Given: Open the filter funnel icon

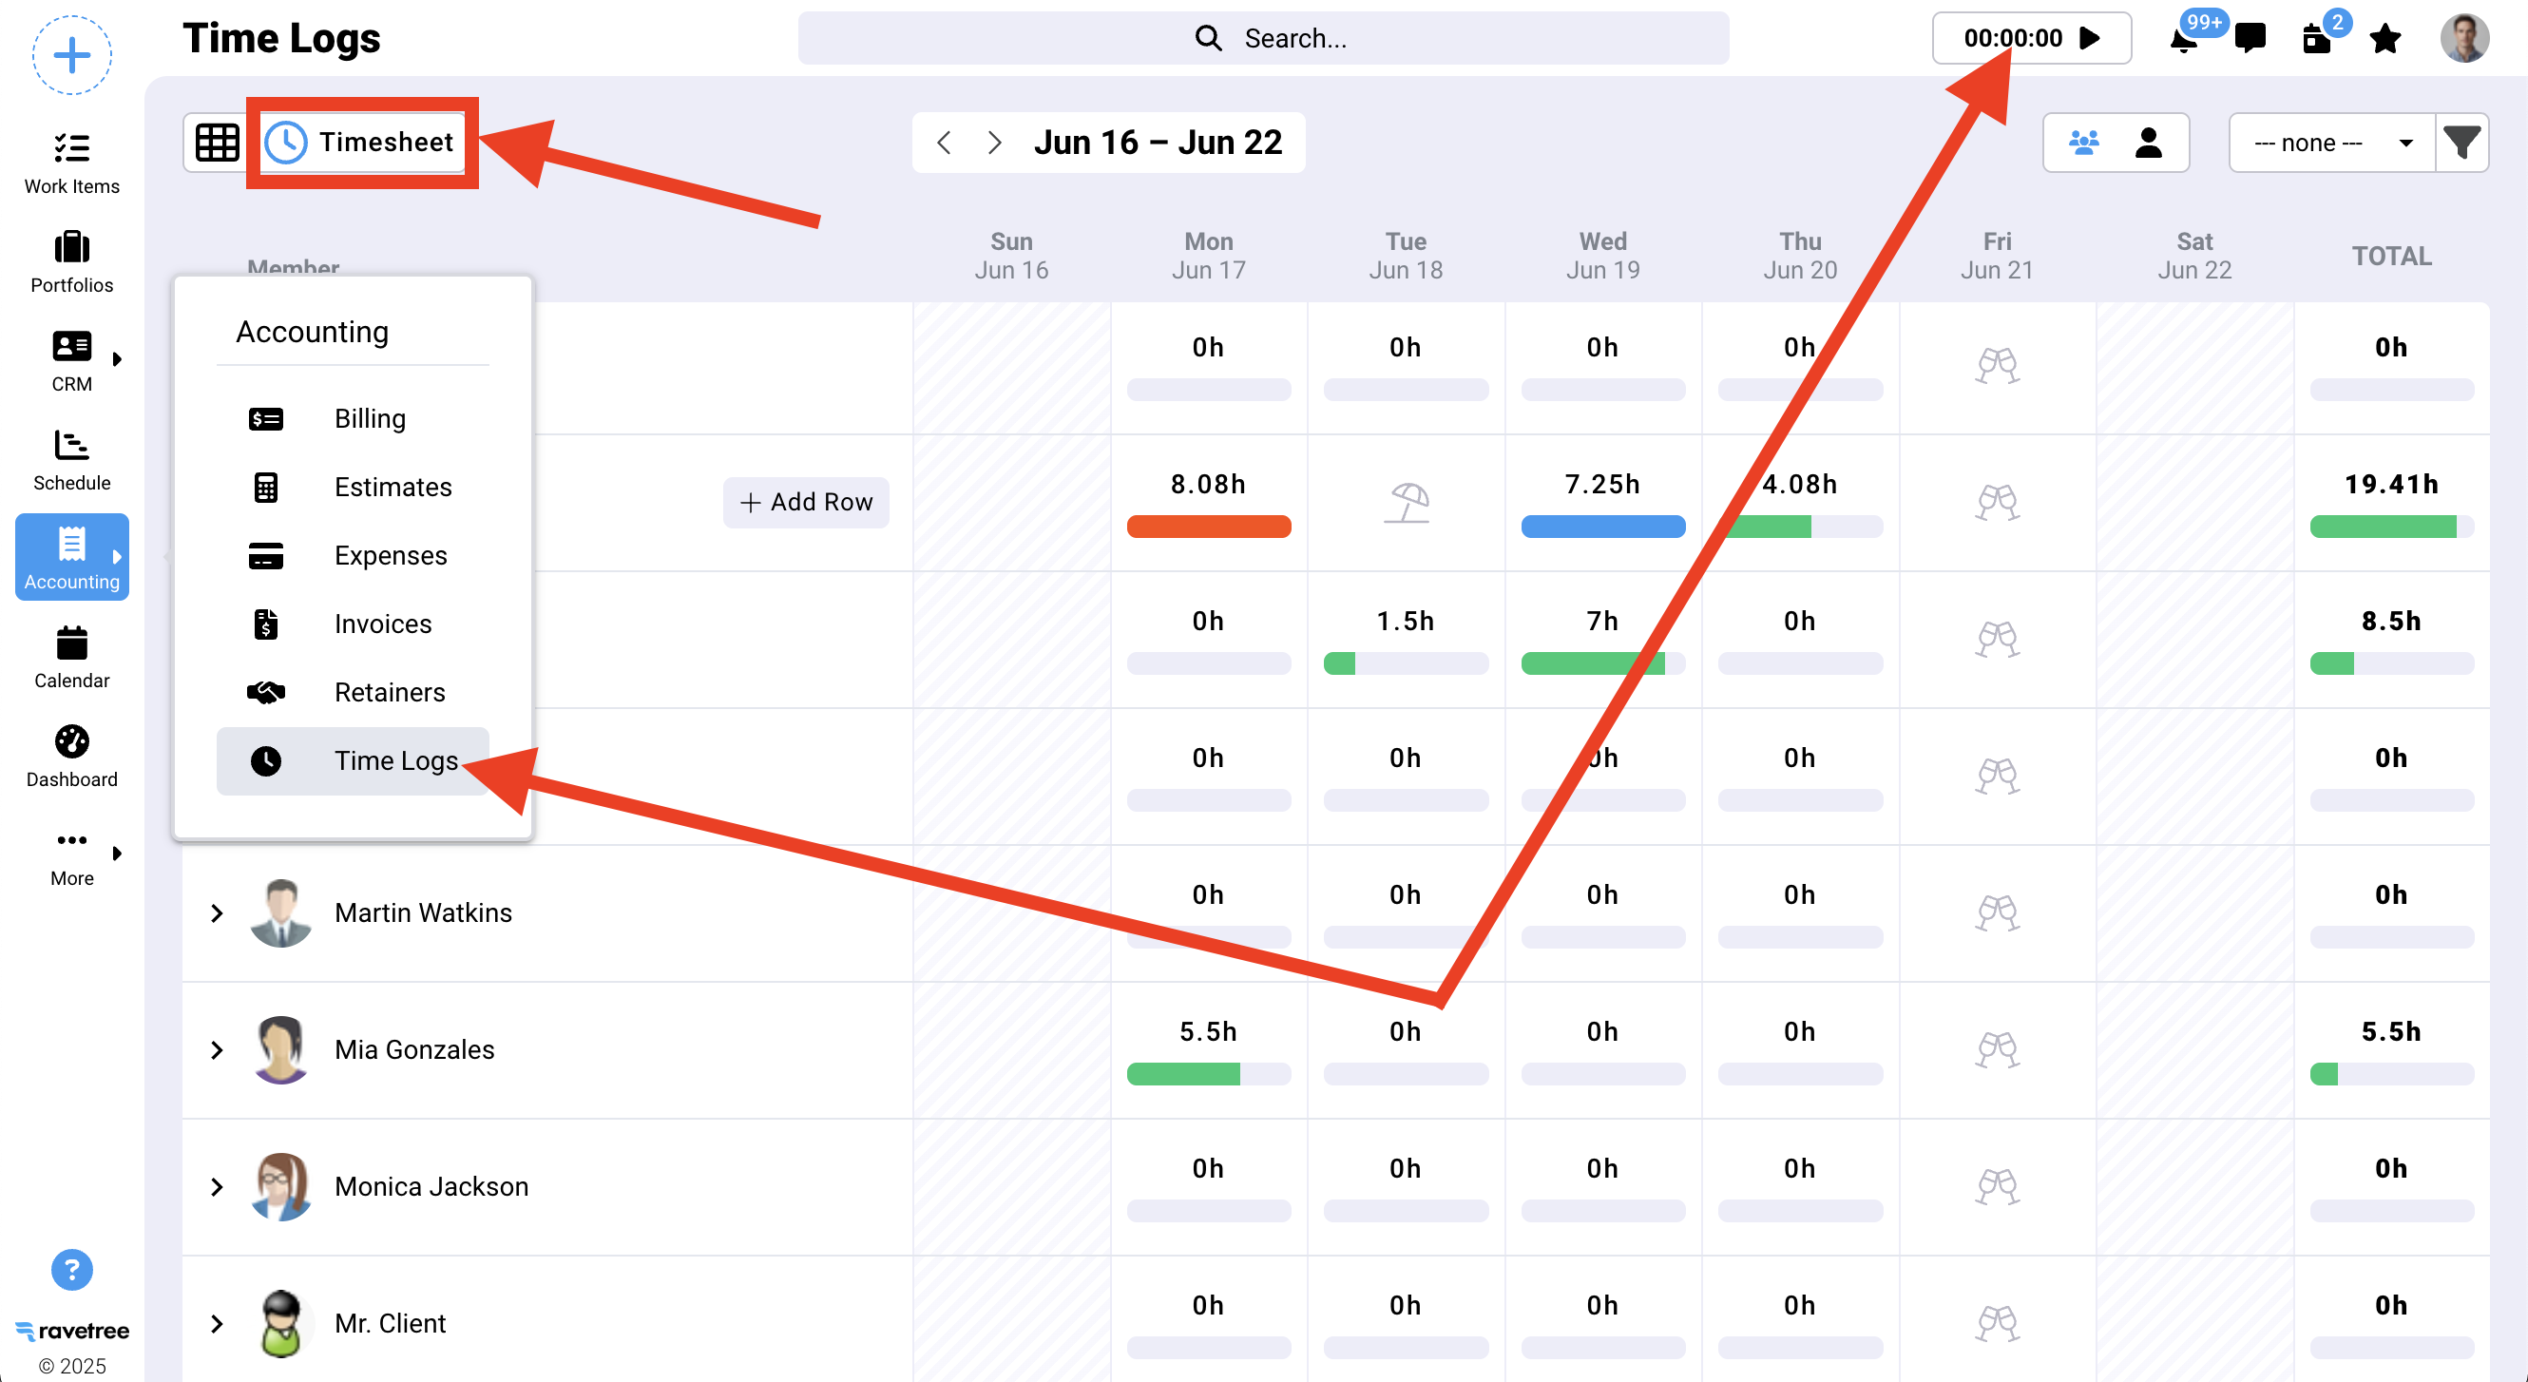Looking at the screenshot, I should (2461, 143).
